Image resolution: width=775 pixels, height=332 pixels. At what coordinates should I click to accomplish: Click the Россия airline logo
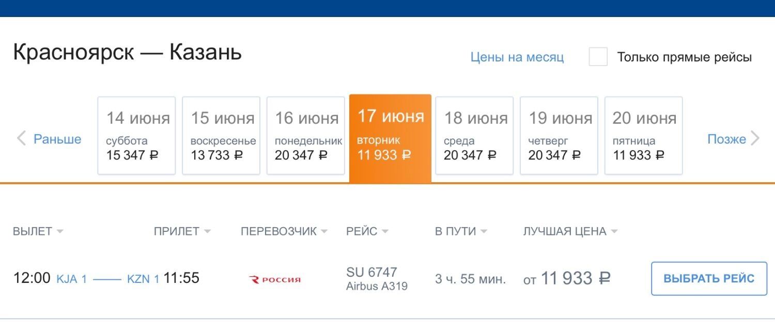click(x=275, y=279)
